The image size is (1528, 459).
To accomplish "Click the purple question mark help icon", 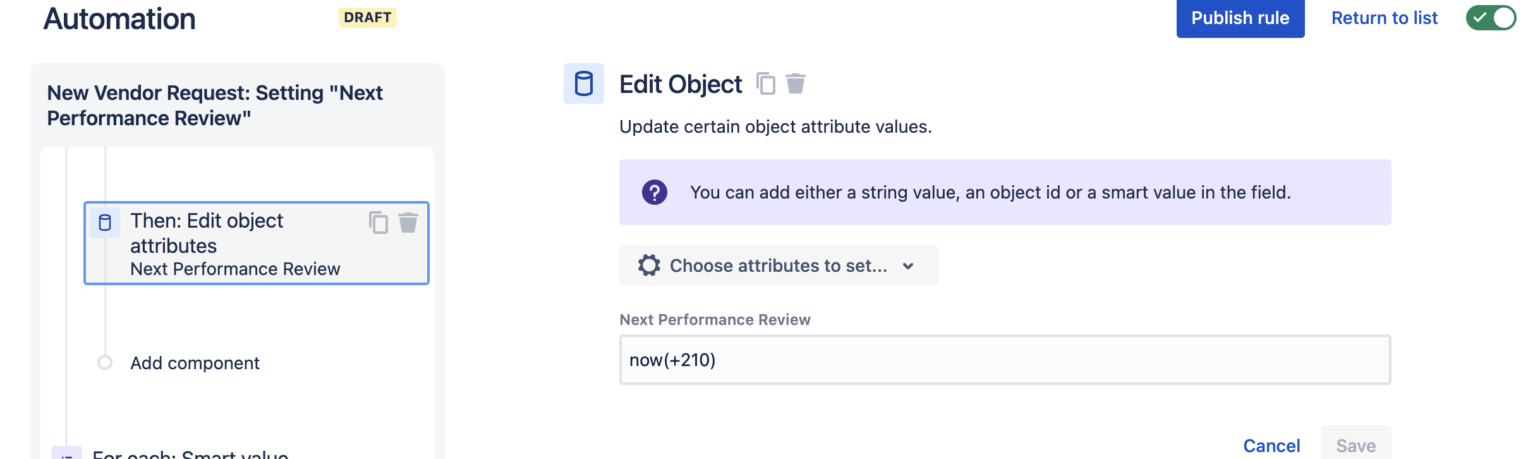I will [x=654, y=192].
